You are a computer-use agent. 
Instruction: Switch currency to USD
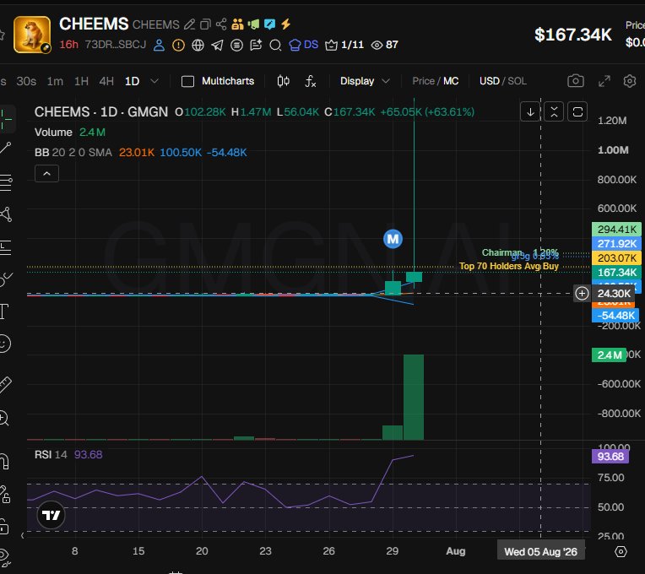click(489, 81)
